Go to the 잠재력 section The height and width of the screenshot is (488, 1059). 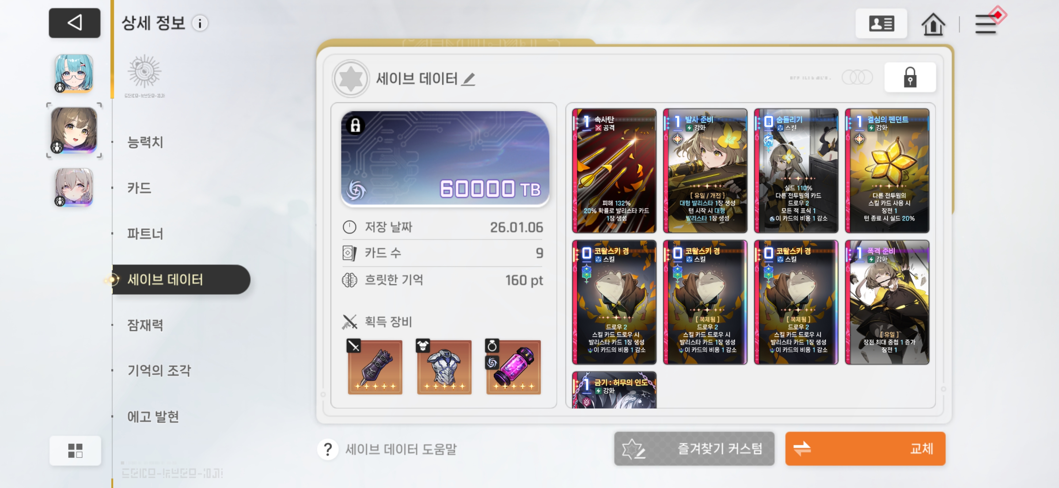pos(145,325)
